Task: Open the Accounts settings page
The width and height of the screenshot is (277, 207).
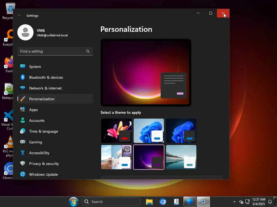Action: click(55, 120)
